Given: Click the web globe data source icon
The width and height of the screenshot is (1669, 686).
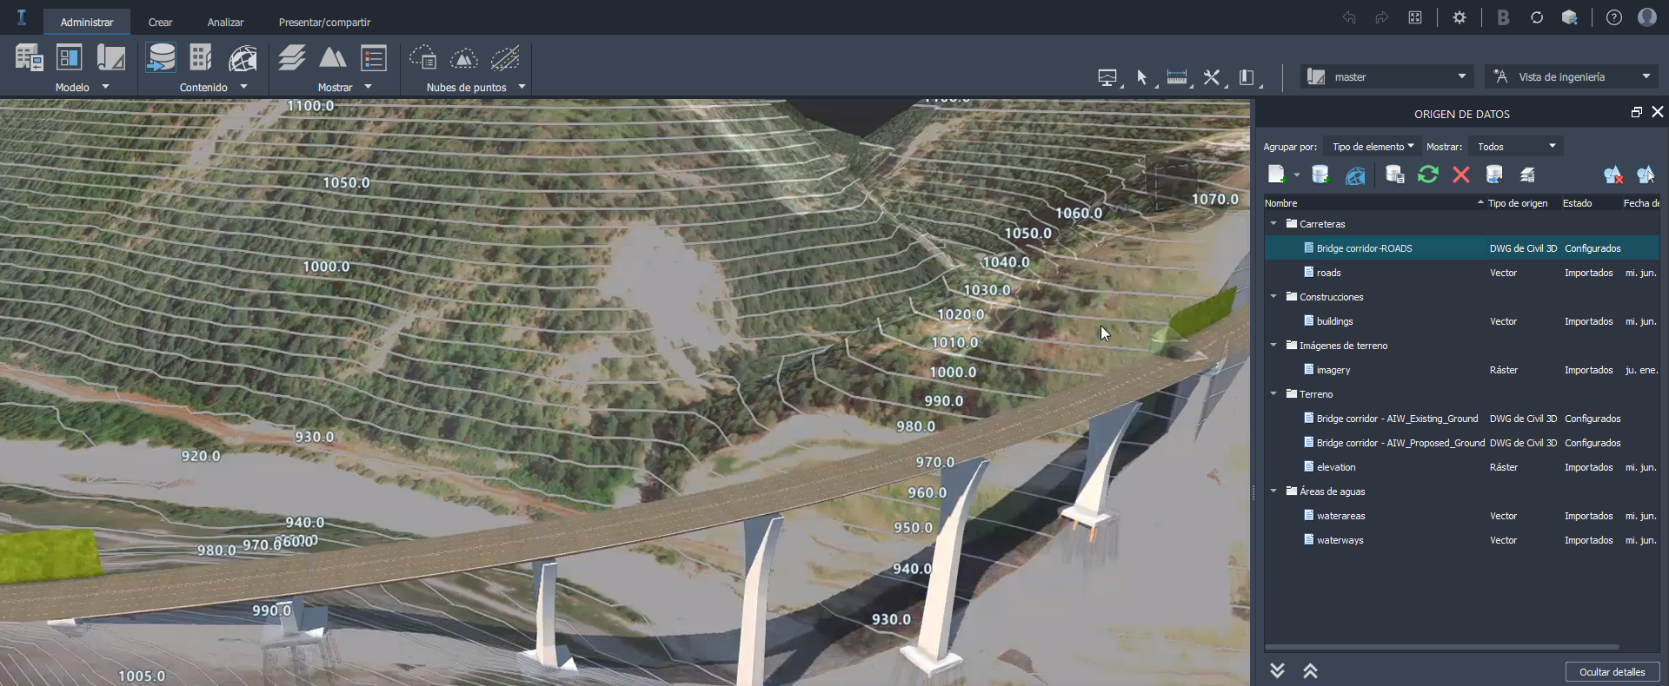Looking at the screenshot, I should pyautogui.click(x=1355, y=175).
